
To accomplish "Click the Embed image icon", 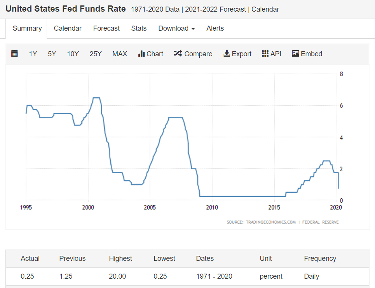I will (x=296, y=54).
